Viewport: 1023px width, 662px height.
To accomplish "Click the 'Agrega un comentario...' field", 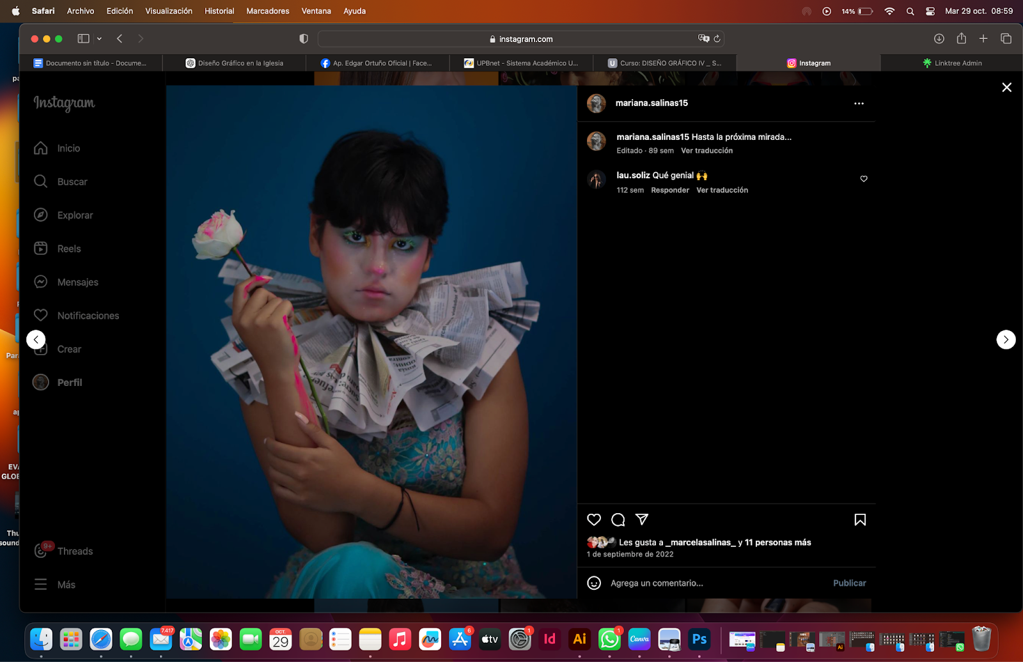I will tap(657, 583).
